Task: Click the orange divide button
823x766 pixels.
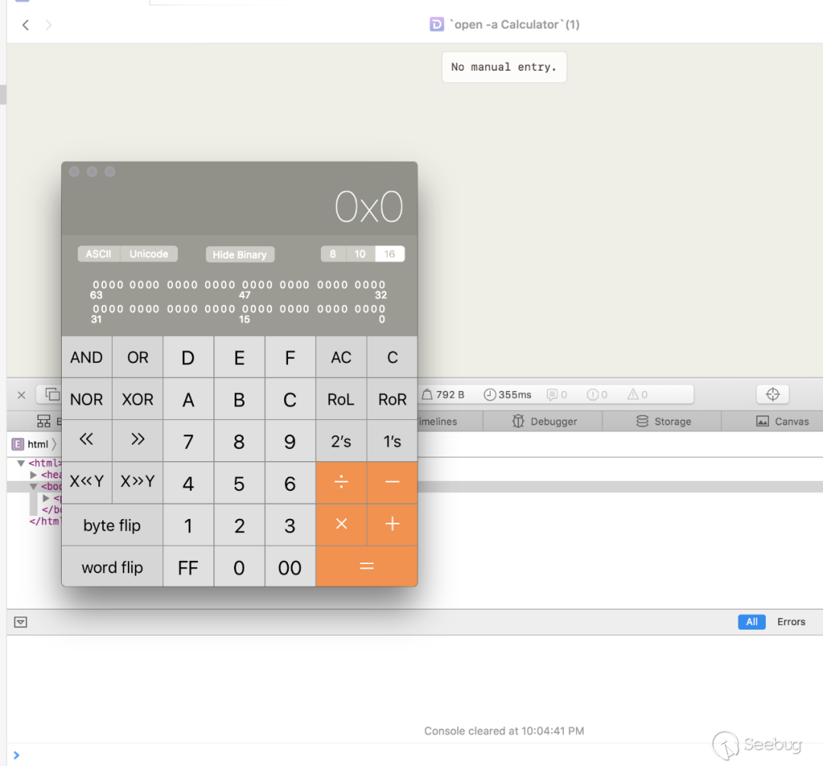Action: [x=341, y=482]
